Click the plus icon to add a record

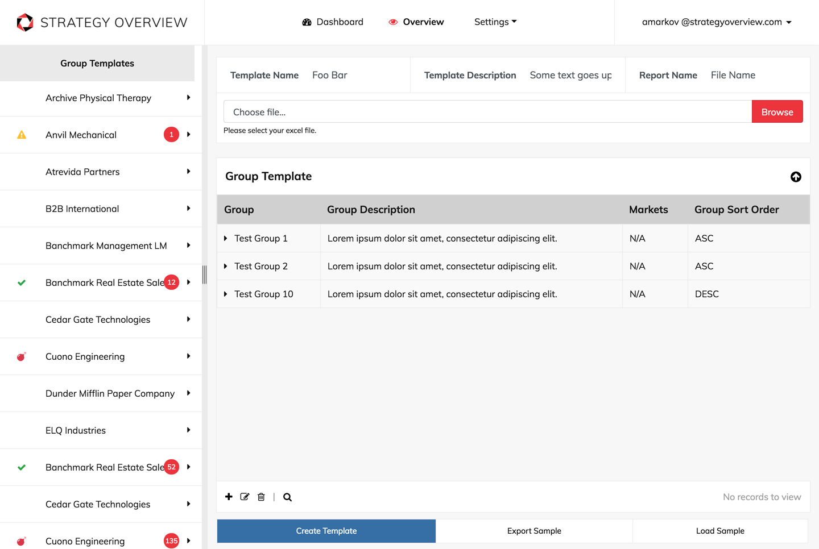[229, 497]
